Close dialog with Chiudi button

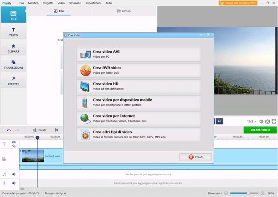(196, 157)
